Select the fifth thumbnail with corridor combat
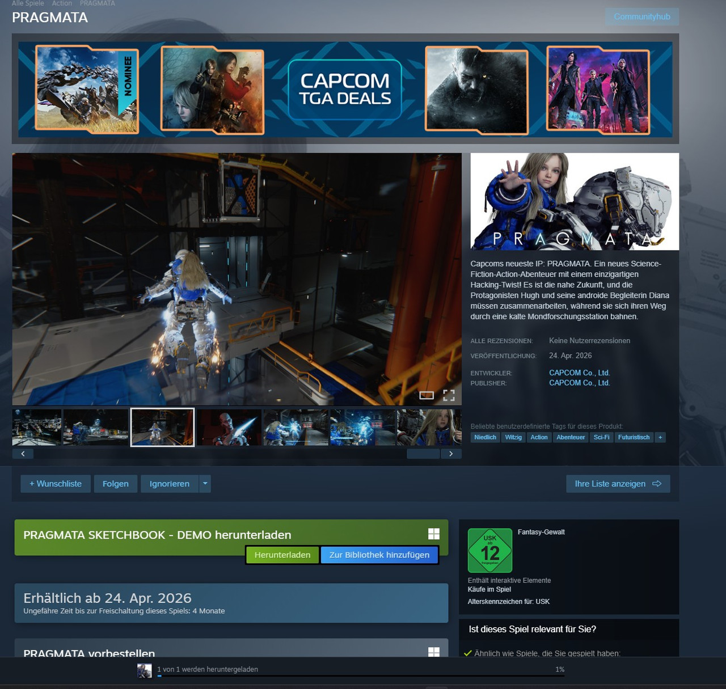The width and height of the screenshot is (726, 689). 296,427
